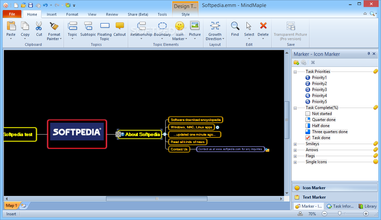
Task: Add a Callout to the topic
Action: coord(119,26)
